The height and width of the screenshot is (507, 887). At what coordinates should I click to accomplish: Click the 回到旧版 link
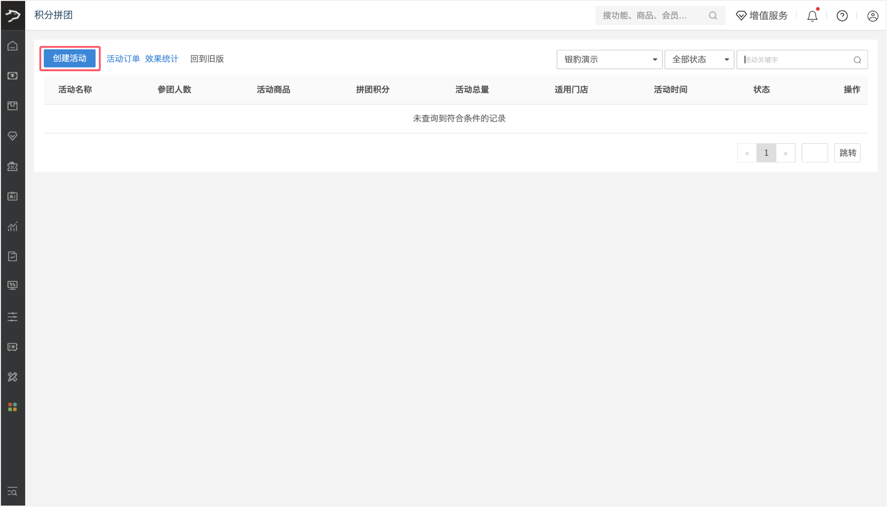pyautogui.click(x=207, y=59)
